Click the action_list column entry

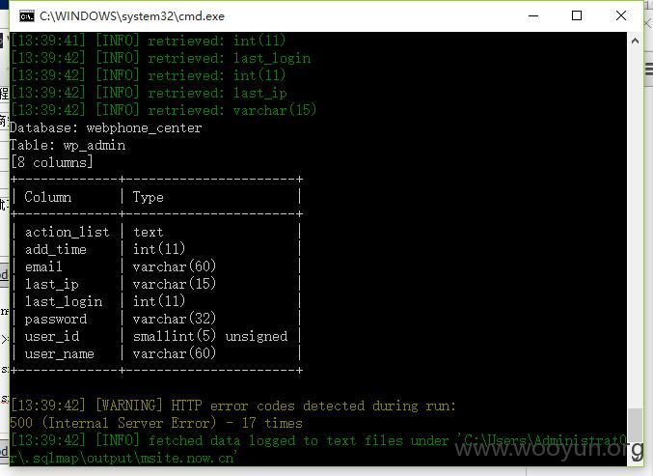coord(67,232)
